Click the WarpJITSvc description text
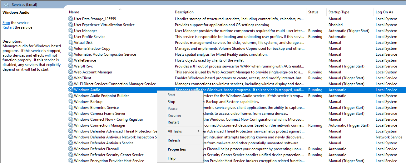 tap(240, 66)
